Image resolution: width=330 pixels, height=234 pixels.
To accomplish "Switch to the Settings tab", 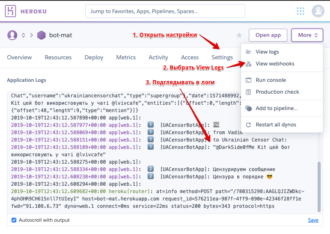I will click(222, 57).
